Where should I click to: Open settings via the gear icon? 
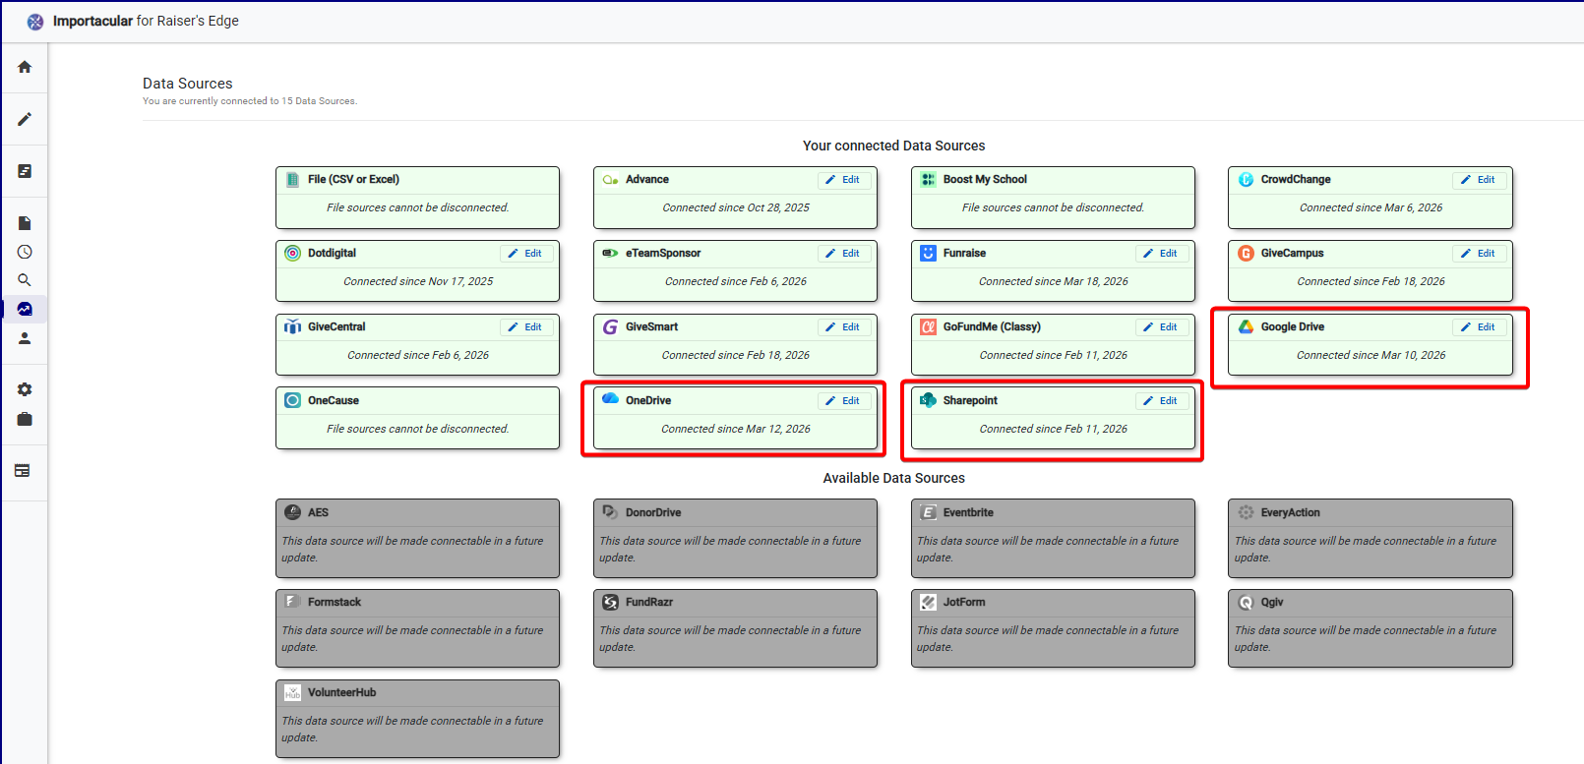coord(25,389)
